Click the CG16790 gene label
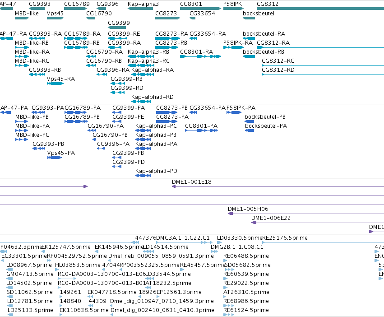 99,13
